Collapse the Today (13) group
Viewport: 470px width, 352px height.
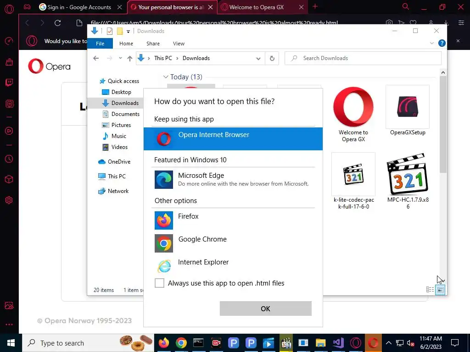coord(165,77)
